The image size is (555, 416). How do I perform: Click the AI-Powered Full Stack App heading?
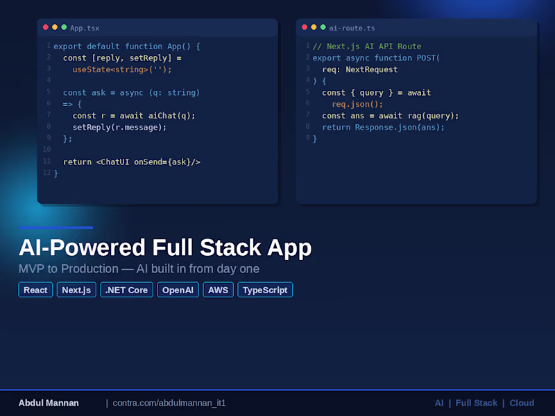coord(165,248)
